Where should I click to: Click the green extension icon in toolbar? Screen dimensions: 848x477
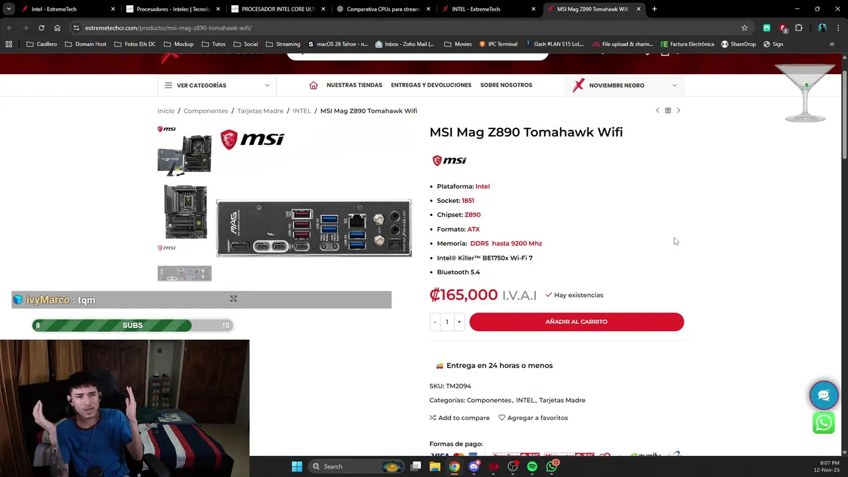coord(767,28)
